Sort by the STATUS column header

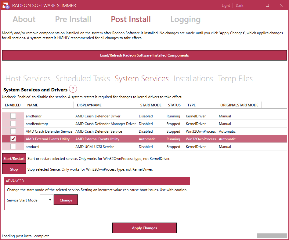(x=174, y=105)
